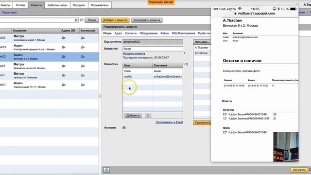
Task: Click the delete client trash icon at bottom
Action: (x=106, y=170)
